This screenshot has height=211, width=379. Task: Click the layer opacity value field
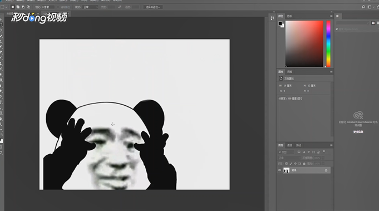click(317, 158)
